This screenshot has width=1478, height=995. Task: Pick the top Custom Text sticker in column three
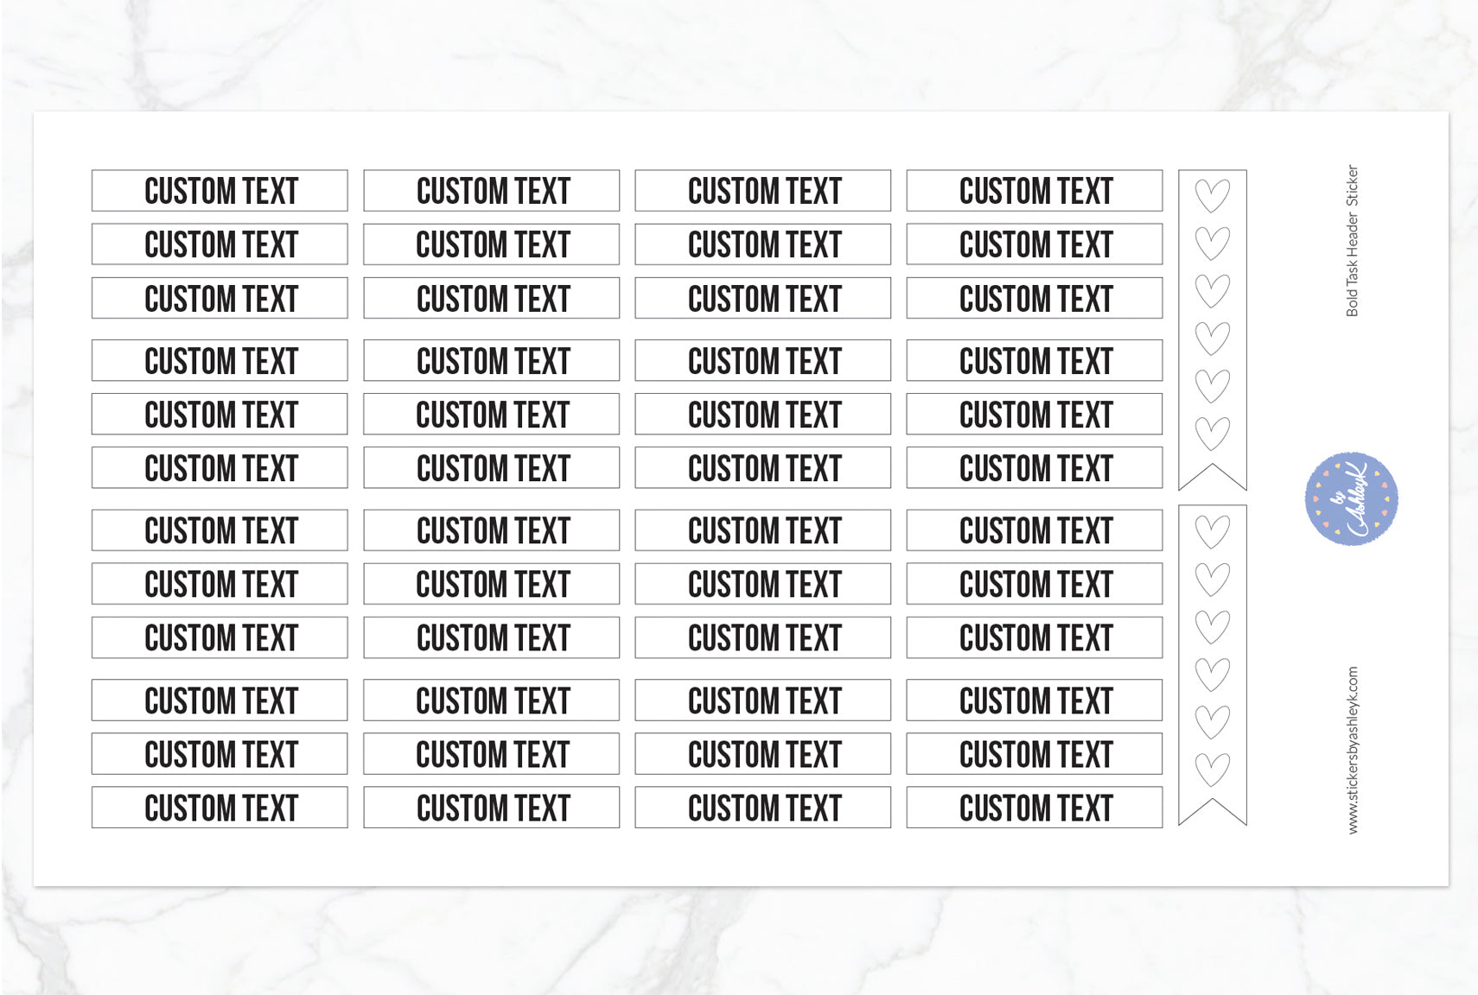click(763, 191)
